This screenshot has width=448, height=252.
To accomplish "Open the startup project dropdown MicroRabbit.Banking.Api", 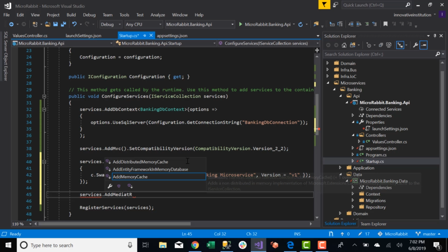I will click(x=199, y=24).
